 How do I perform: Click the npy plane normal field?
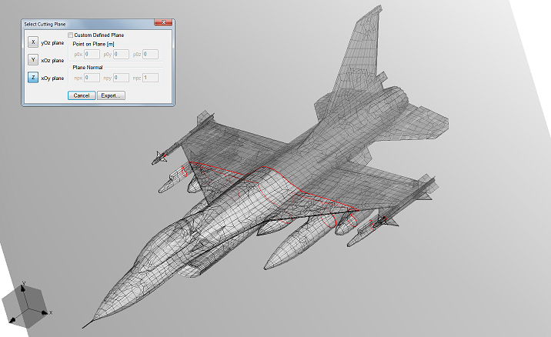[x=120, y=78]
